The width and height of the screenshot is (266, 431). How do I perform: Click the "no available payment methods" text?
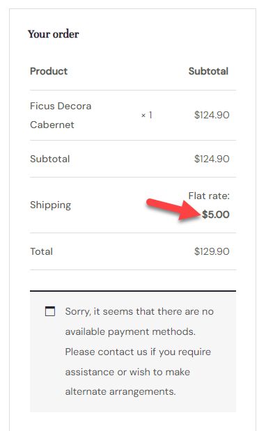tap(139, 321)
